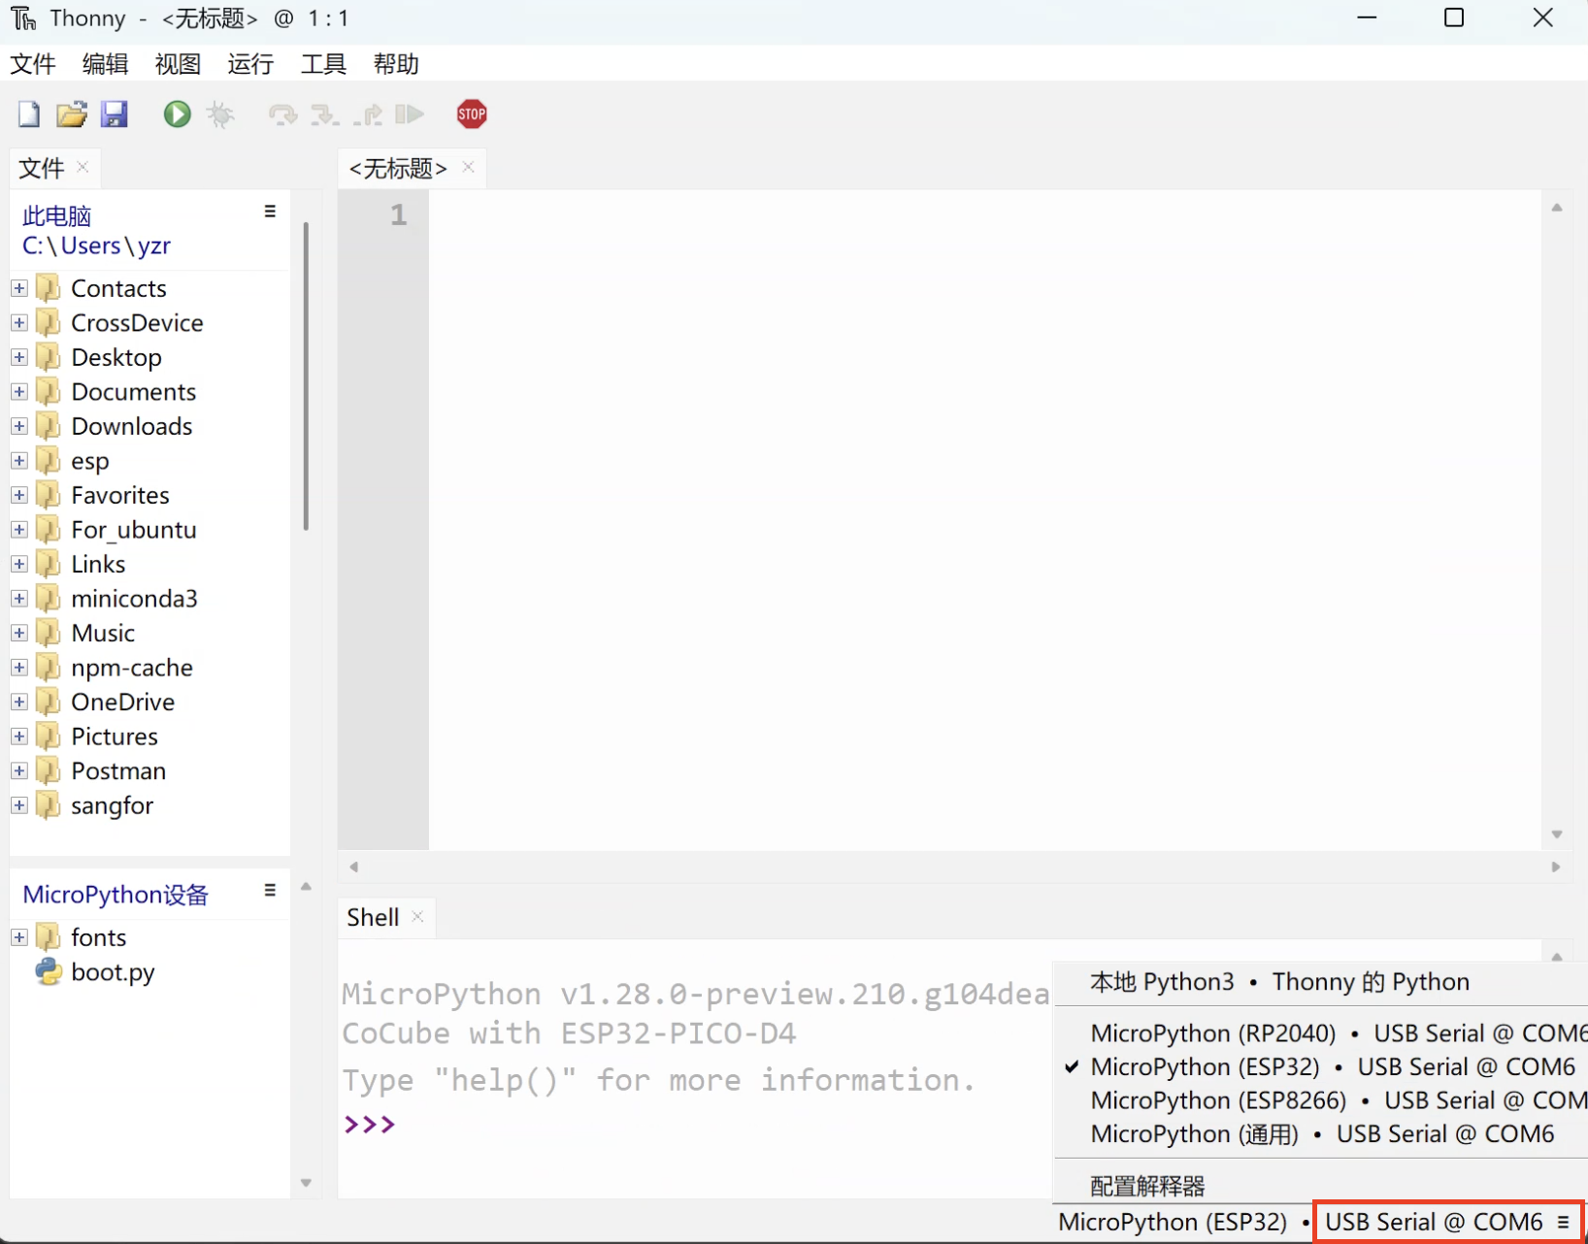Open a file using the folder icon
This screenshot has height=1244, width=1588.
pyautogui.click(x=71, y=115)
